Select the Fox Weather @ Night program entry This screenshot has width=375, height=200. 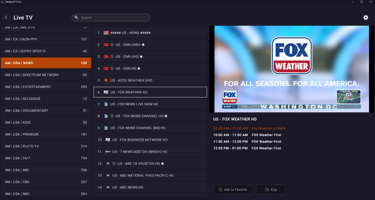click(x=268, y=128)
